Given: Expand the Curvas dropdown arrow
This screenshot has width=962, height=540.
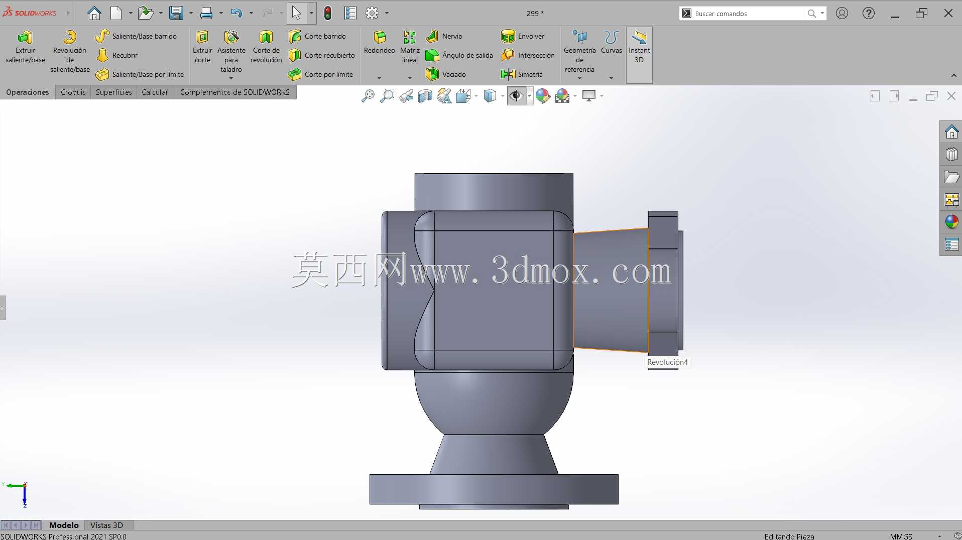Looking at the screenshot, I should pos(611,78).
